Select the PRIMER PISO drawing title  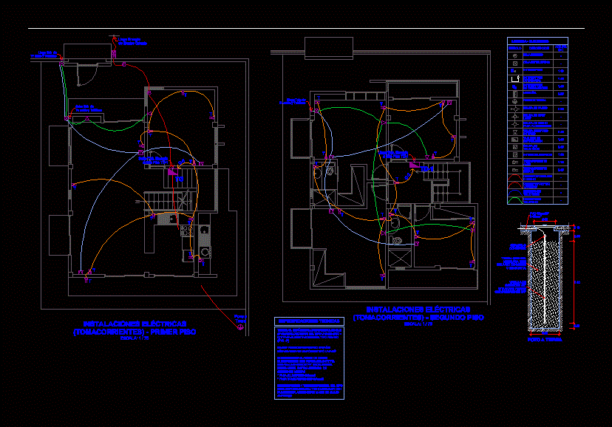(x=135, y=328)
